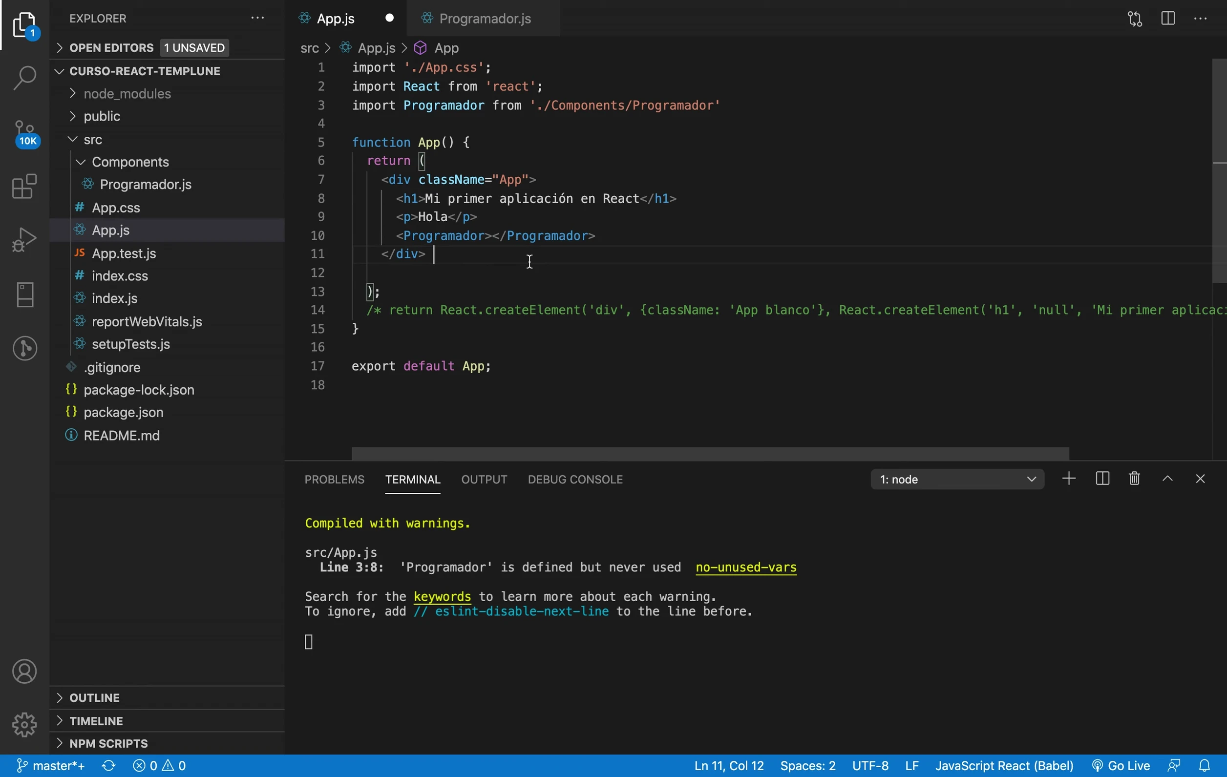Click master*+ git branch in status bar
1227x777 pixels.
50,766
